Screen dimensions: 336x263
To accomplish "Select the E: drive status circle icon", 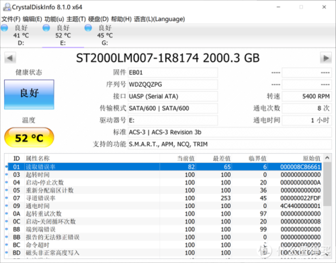I will [x=46, y=28].
